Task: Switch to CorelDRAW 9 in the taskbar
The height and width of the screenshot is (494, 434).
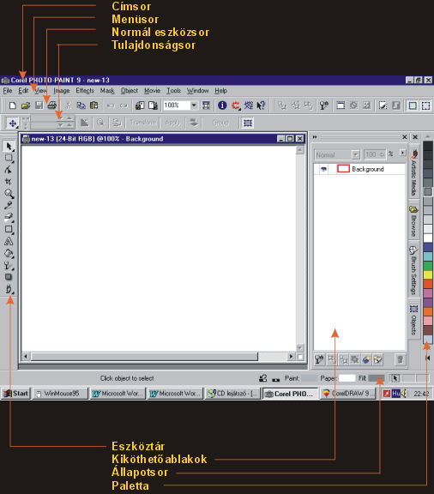Action: [348, 394]
